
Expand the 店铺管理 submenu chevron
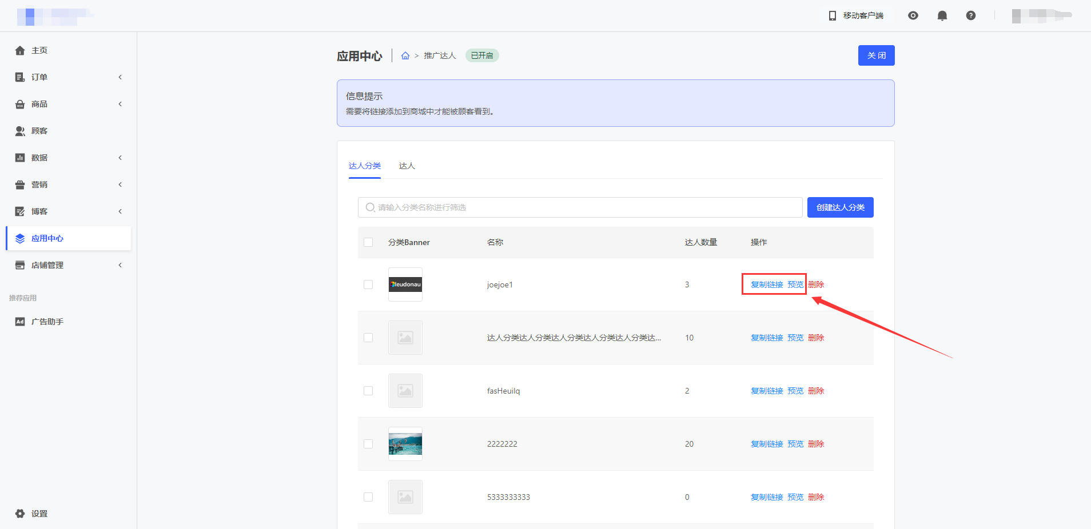pos(120,265)
